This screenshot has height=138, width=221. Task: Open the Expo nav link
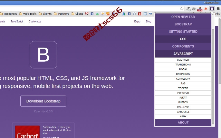pos(137,21)
